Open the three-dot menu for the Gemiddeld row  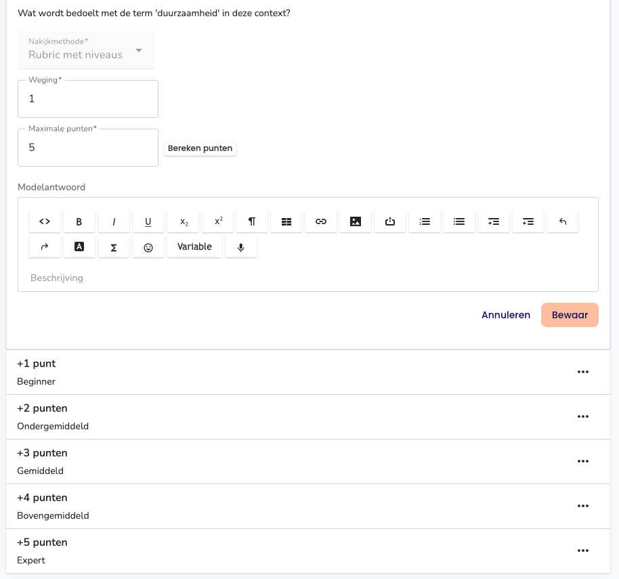tap(582, 461)
